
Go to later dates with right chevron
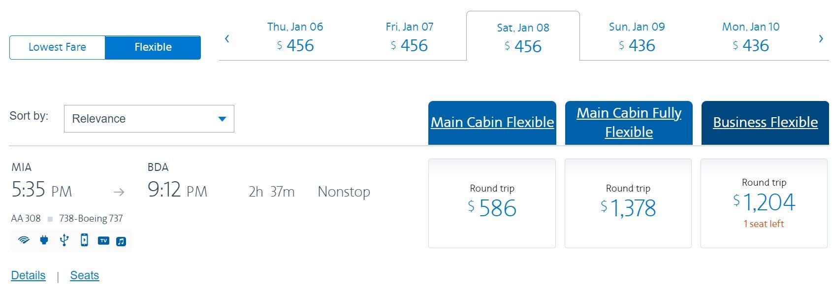click(x=821, y=39)
